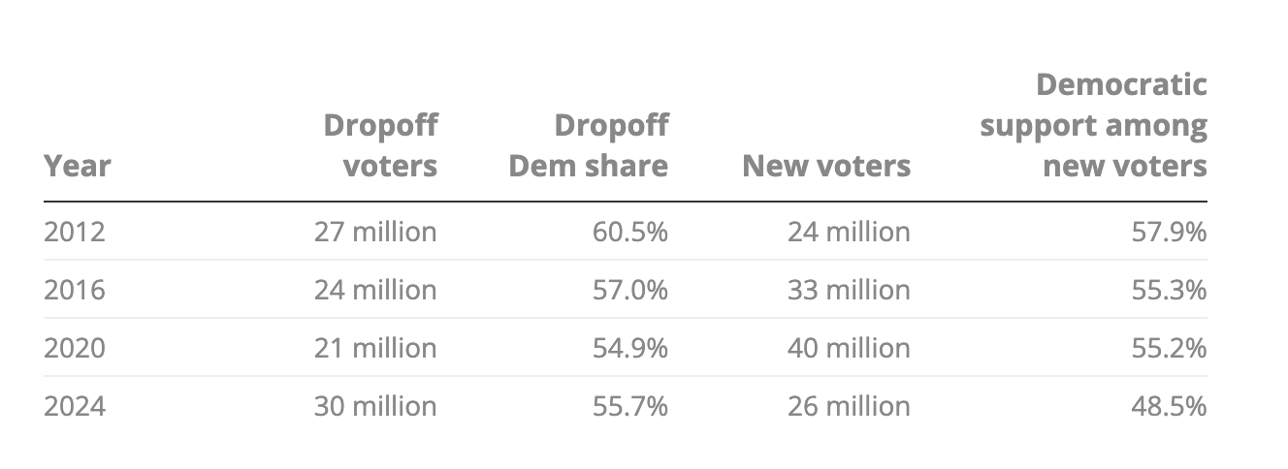1288x469 pixels.
Task: Click the Year column header
Action: [x=78, y=166]
